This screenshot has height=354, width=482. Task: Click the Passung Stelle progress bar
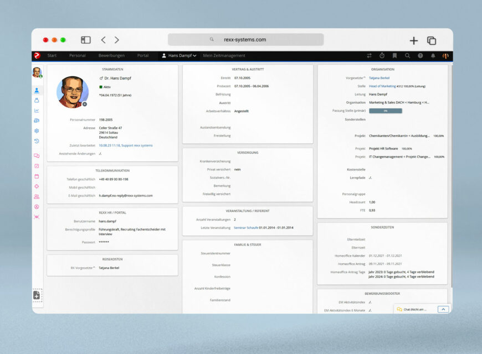385,111
